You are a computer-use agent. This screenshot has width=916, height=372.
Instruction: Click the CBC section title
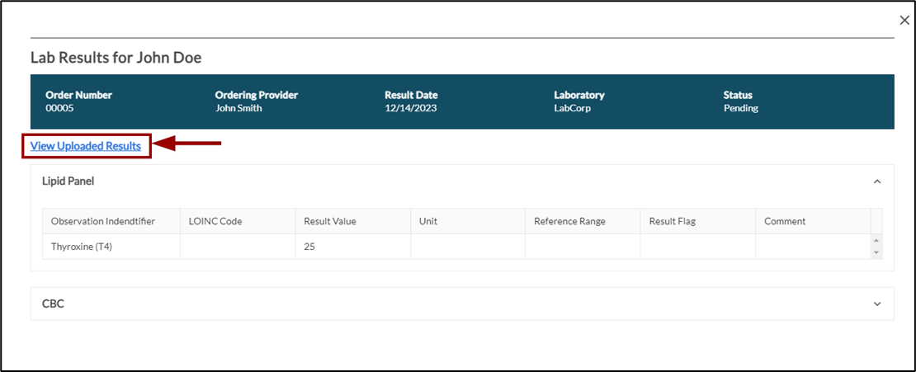click(x=53, y=304)
